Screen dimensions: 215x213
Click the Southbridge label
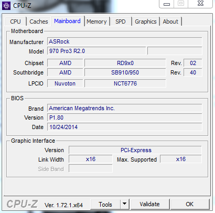tap(28, 72)
